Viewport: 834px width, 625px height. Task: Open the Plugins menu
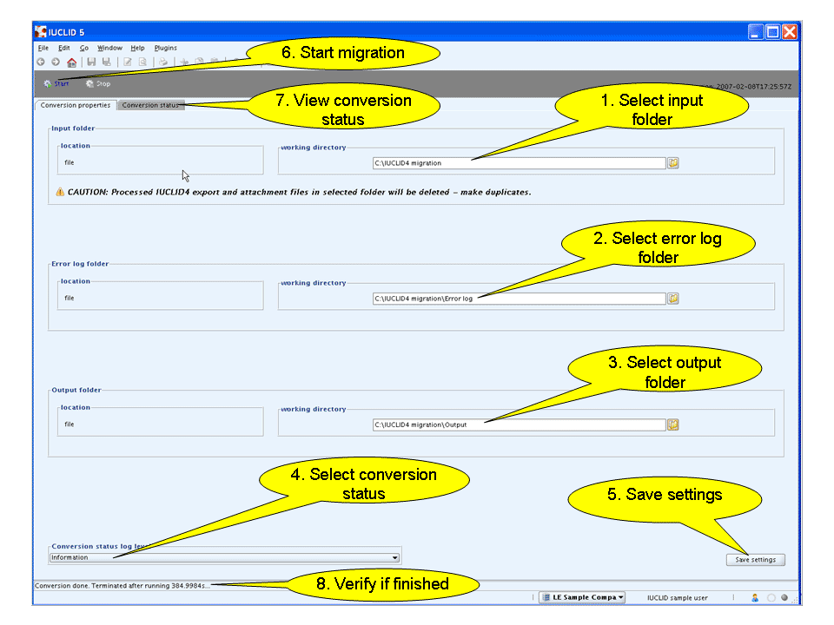(x=165, y=48)
